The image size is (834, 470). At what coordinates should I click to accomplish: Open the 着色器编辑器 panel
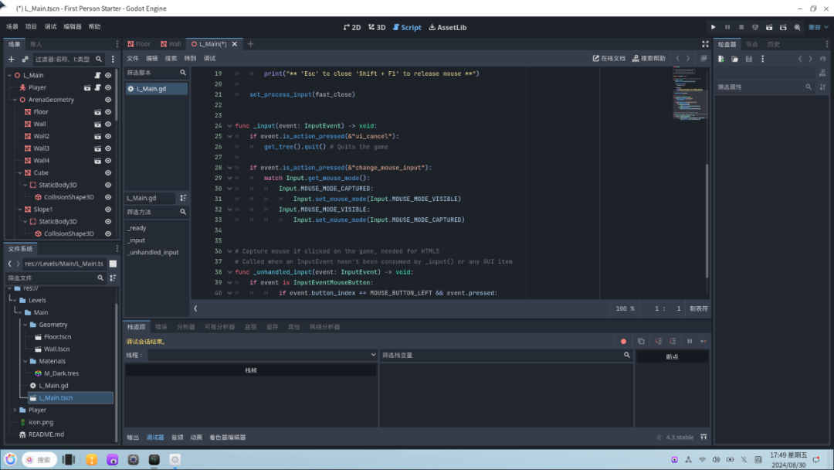pyautogui.click(x=228, y=438)
